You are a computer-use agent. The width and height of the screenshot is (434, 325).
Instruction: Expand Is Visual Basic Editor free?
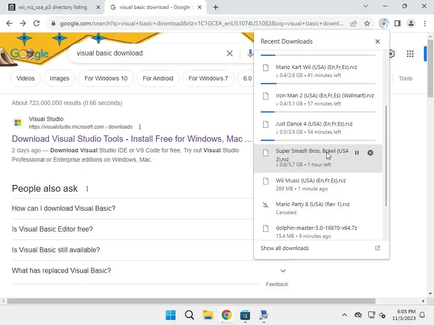(x=132, y=229)
